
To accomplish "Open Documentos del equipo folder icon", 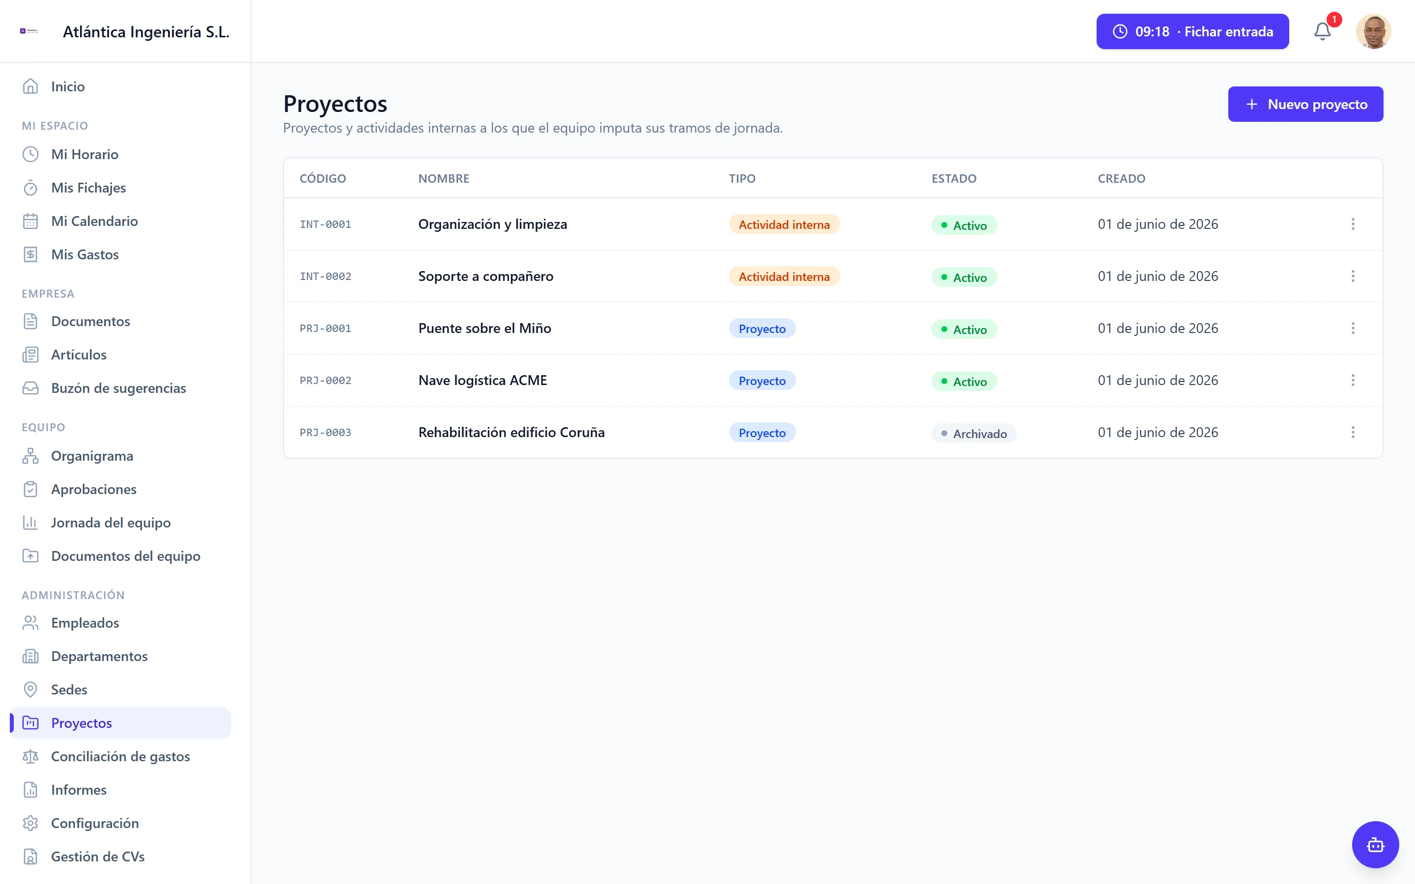I will 30,556.
